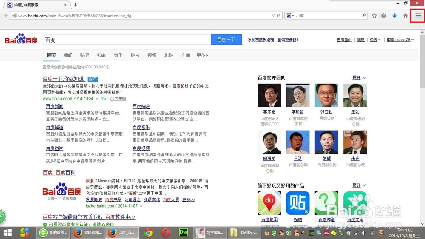Show the bookmarks list icon

click(x=383, y=16)
